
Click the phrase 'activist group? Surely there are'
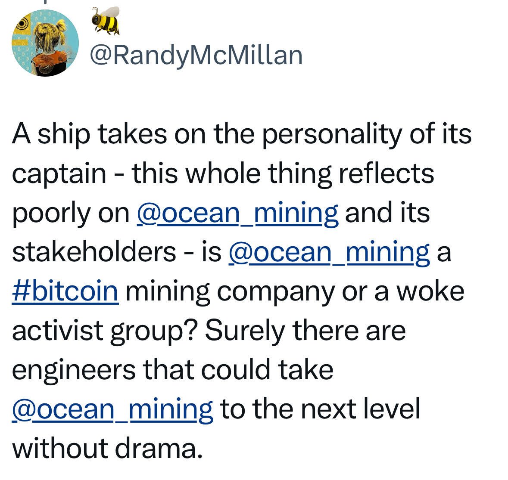tap(209, 331)
